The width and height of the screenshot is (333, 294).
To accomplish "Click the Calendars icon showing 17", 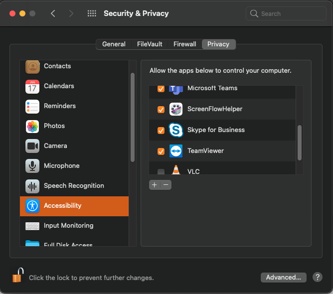I will pyautogui.click(x=32, y=87).
